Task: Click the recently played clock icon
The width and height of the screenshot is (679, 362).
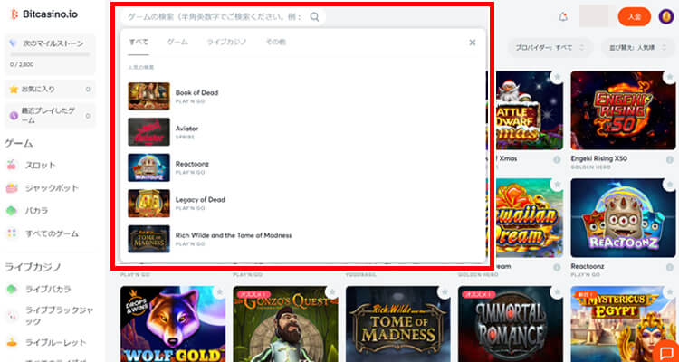Action: point(14,116)
